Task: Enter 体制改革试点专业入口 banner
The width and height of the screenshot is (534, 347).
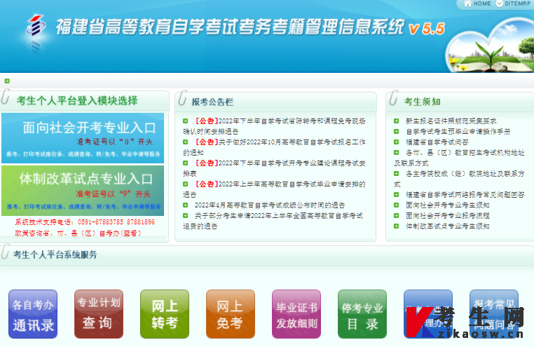Action: tap(83, 191)
